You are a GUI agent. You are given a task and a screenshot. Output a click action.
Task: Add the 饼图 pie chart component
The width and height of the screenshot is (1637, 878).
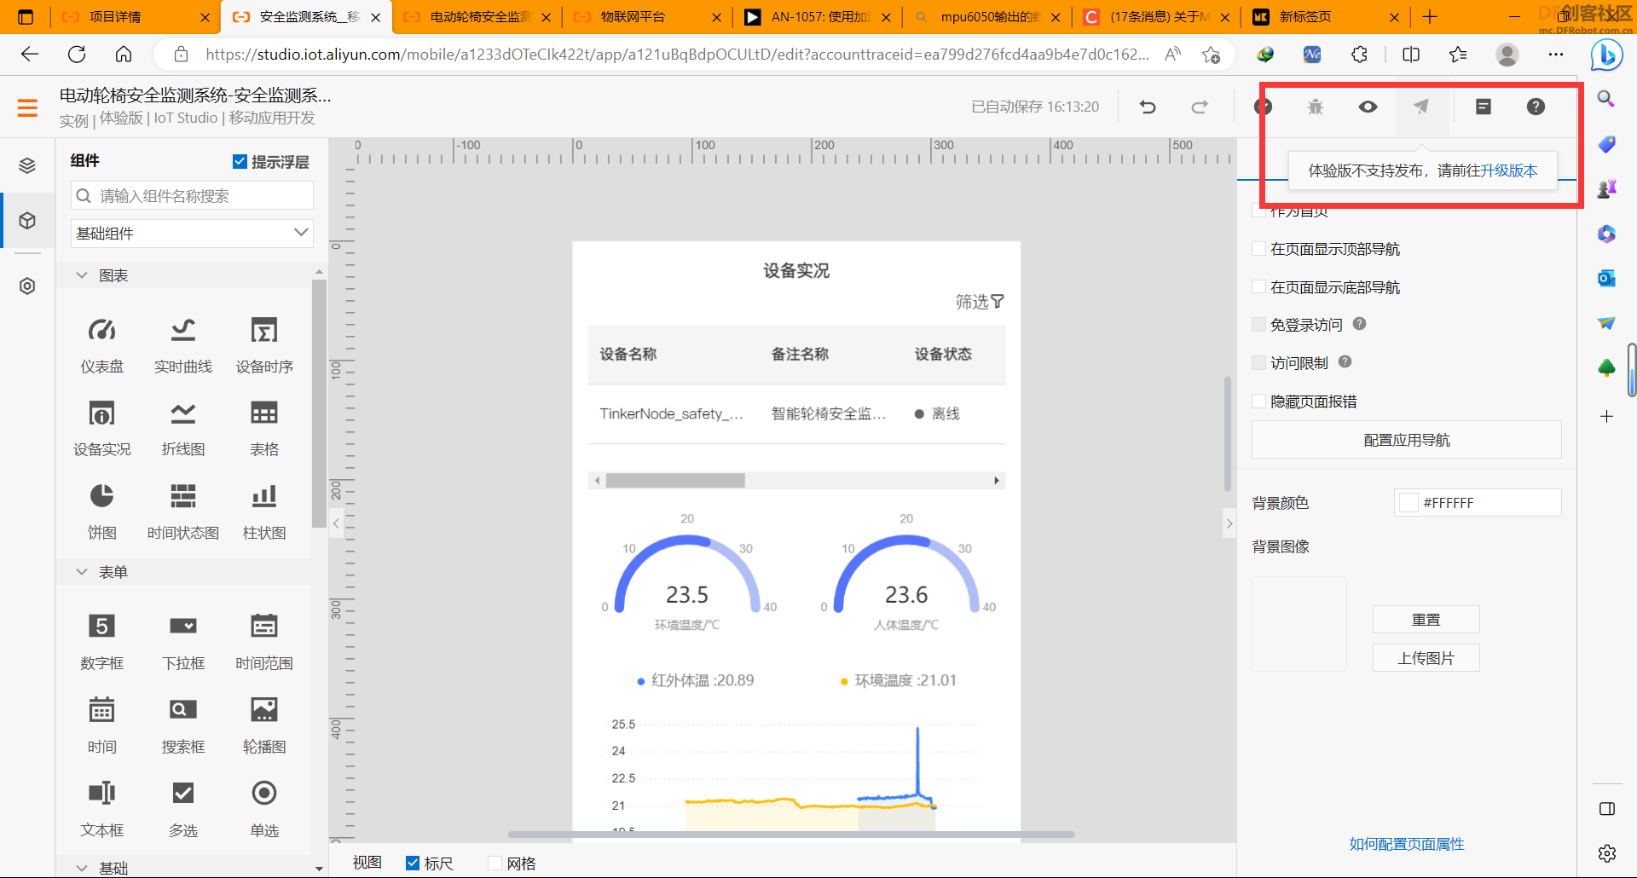coord(101,511)
